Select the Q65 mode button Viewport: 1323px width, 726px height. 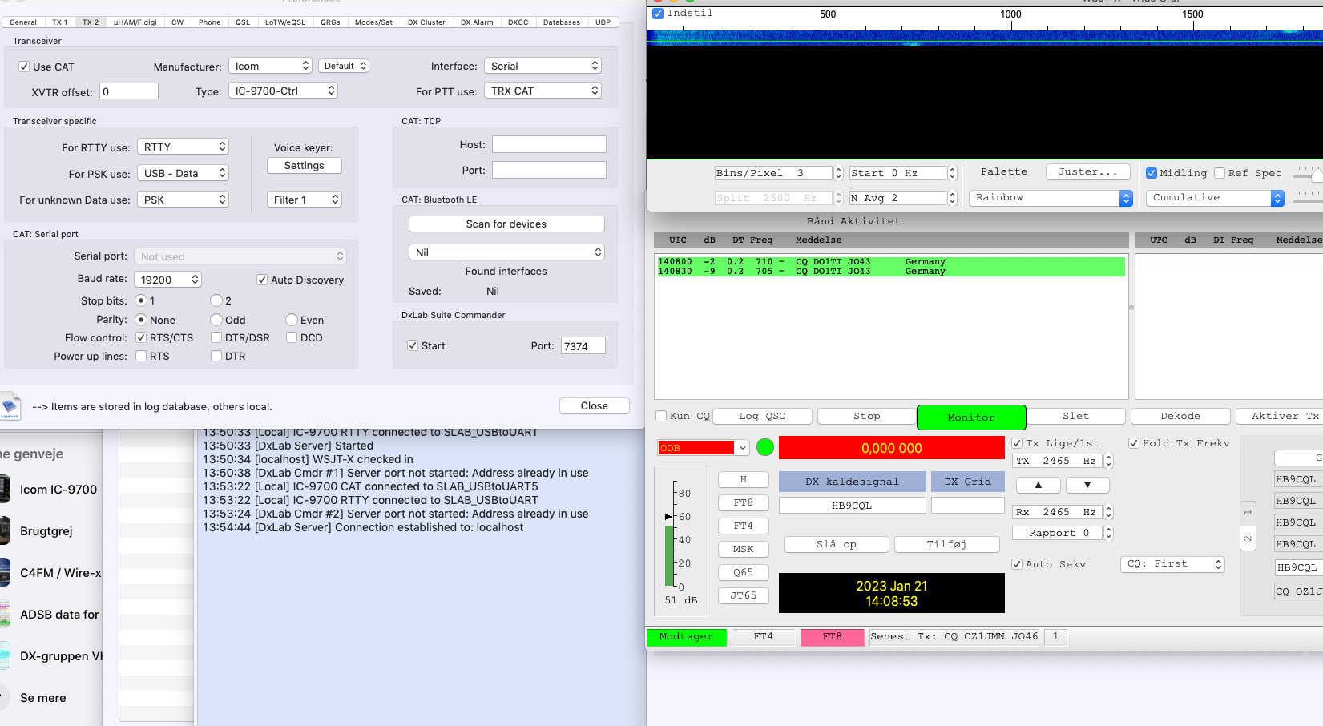coord(744,572)
